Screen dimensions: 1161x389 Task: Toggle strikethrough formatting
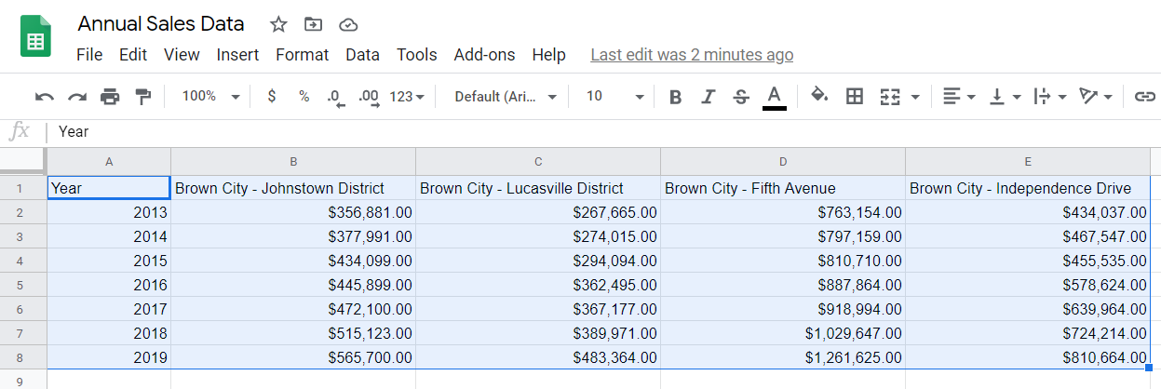(x=741, y=97)
